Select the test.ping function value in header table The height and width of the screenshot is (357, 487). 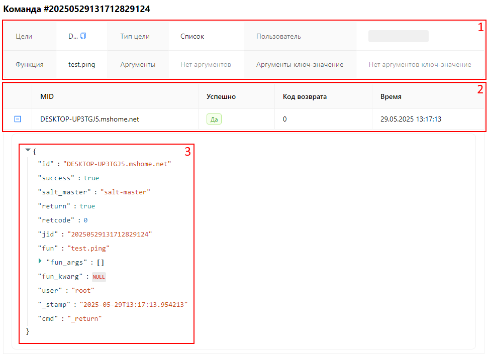81,64
